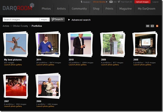Launch photo gallery for 2008
The width and height of the screenshot is (163, 112).
pyautogui.click(x=142, y=65)
